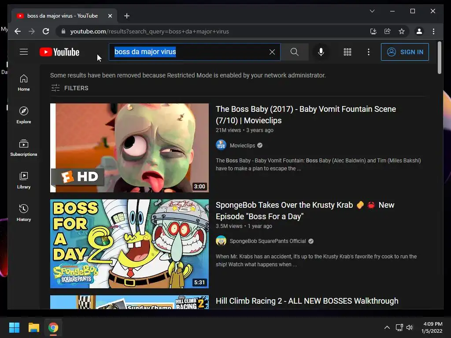Screen dimensions: 451x338
Task: Click the share page icon in address bar
Action: click(x=388, y=31)
